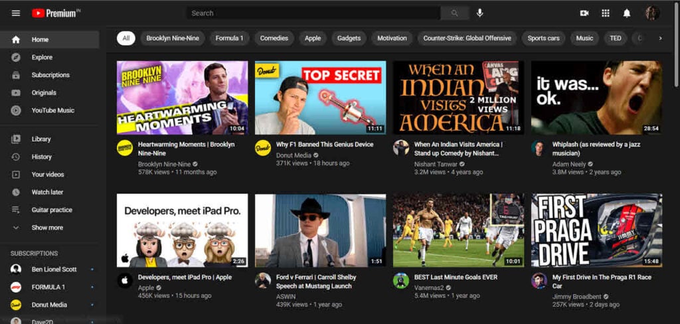Viewport: 680px width, 324px height.
Task: Click Jimmy Broadbent channel avatar
Action: (x=539, y=281)
